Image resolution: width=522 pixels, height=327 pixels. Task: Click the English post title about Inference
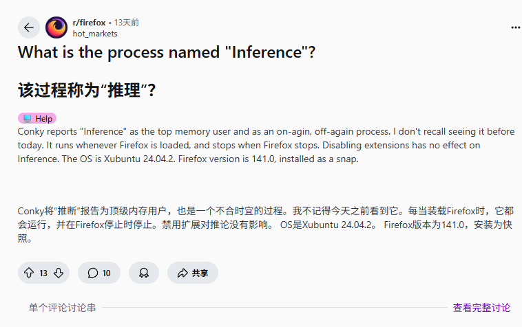(x=167, y=52)
